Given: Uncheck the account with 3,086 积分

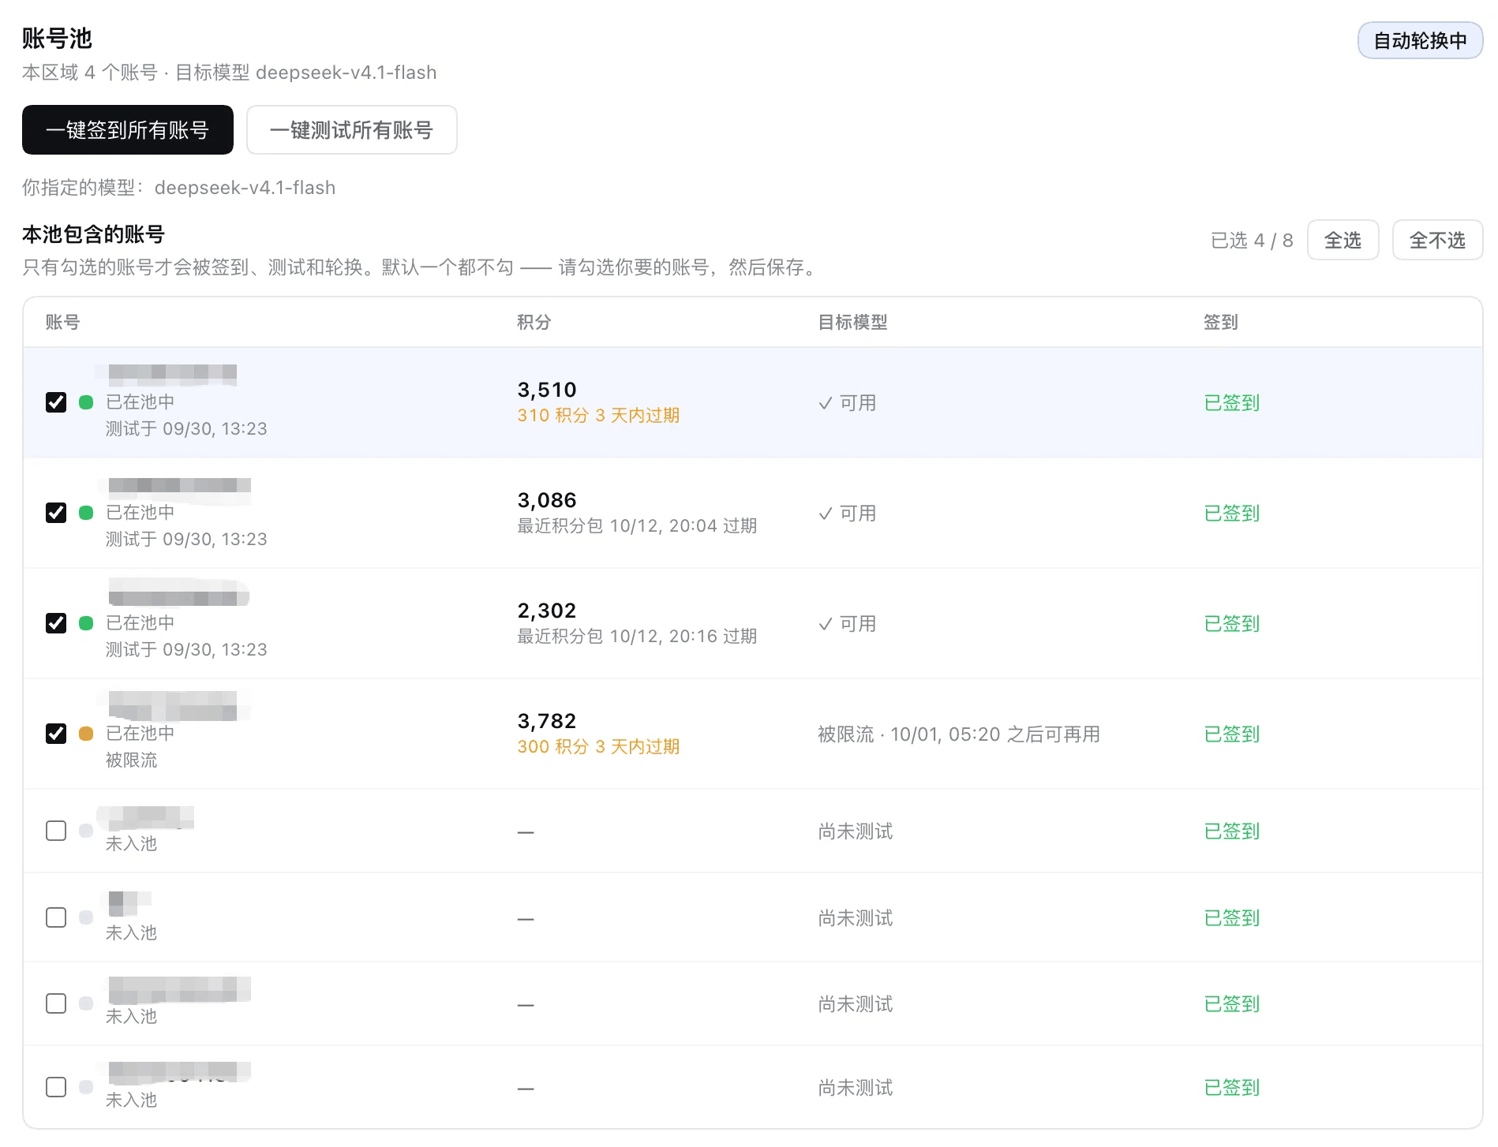Looking at the screenshot, I should [56, 513].
